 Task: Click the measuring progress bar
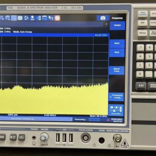pos(95,120)
